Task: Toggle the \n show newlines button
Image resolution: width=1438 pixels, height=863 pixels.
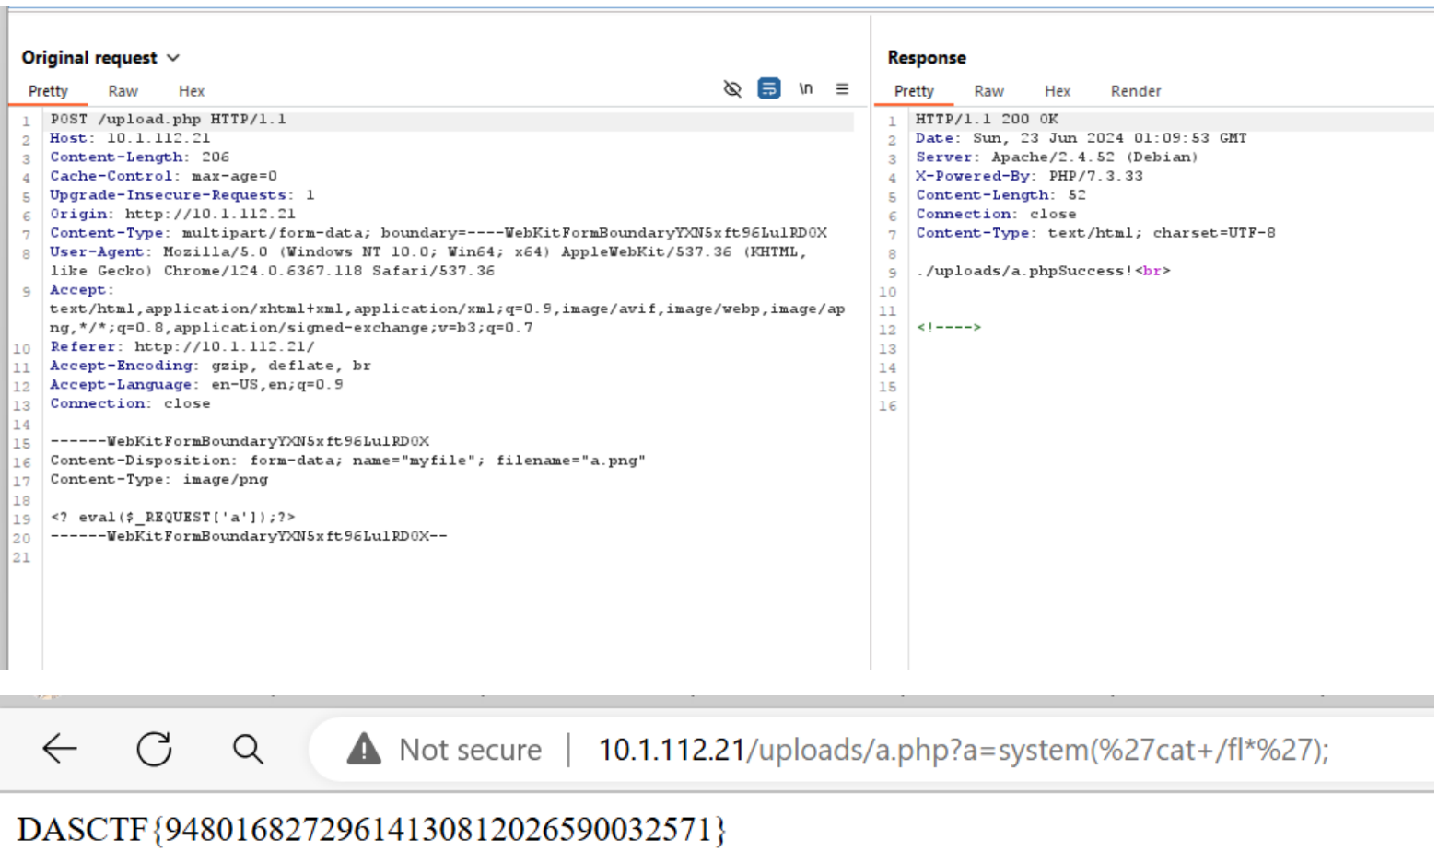Action: [x=806, y=89]
